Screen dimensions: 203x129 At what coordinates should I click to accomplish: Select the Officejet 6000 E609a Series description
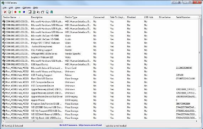[44, 54]
